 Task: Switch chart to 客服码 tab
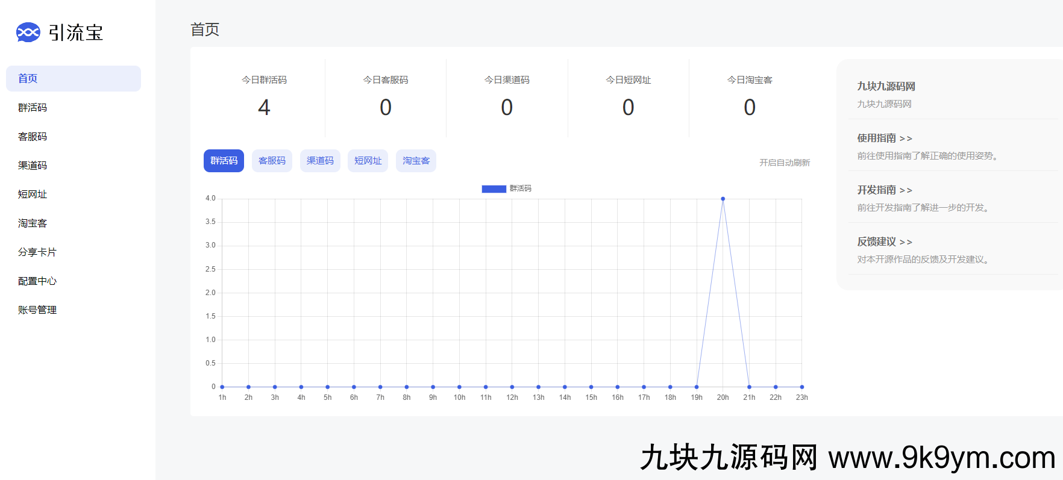(x=272, y=161)
